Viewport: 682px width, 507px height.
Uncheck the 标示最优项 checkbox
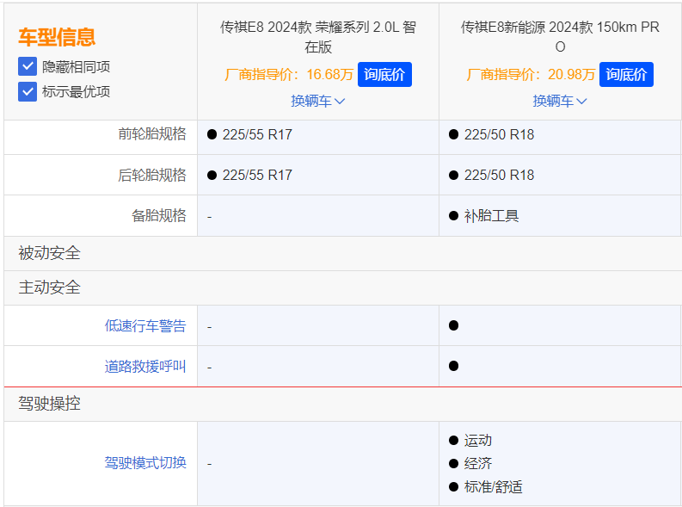click(28, 92)
